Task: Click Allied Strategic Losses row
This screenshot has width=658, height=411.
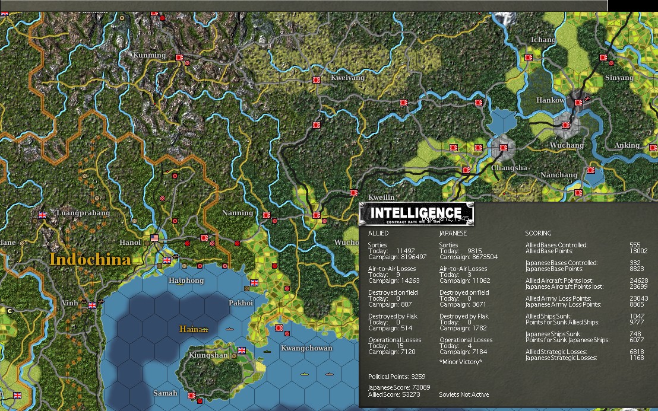Action: click(x=584, y=352)
